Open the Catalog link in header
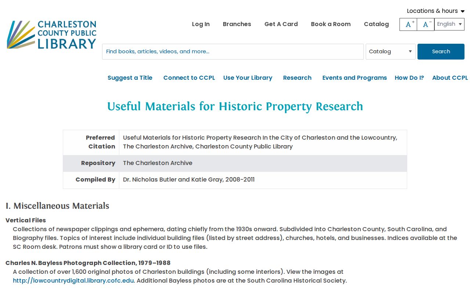The height and width of the screenshot is (294, 470). coord(376,24)
